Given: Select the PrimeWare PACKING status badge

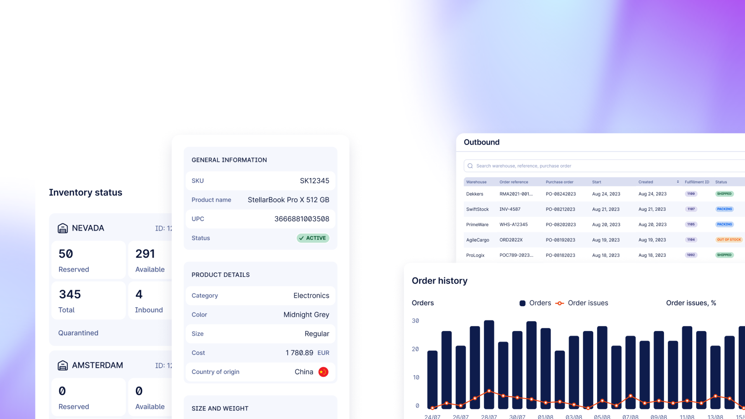Looking at the screenshot, I should pos(724,224).
